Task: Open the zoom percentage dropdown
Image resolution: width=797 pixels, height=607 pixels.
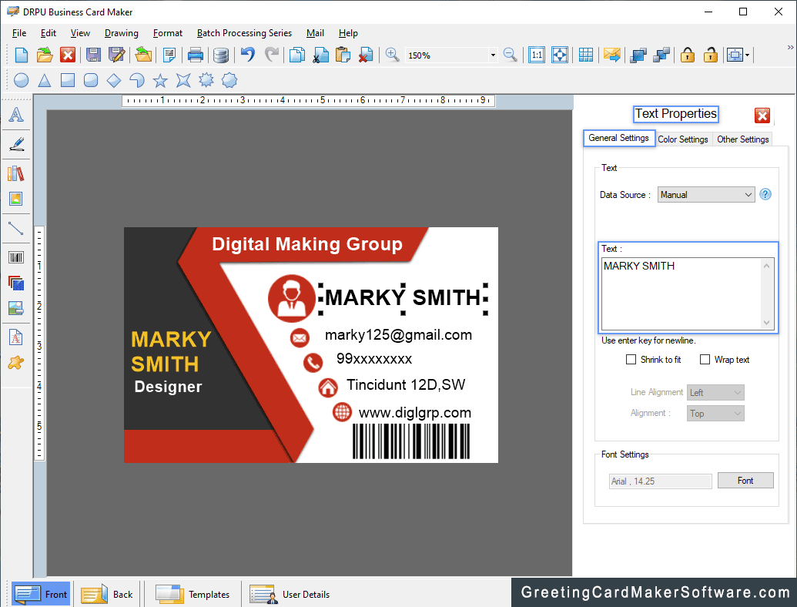Action: (493, 55)
